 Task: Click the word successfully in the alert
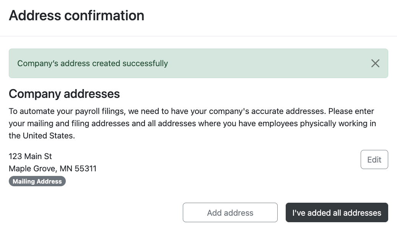(147, 63)
